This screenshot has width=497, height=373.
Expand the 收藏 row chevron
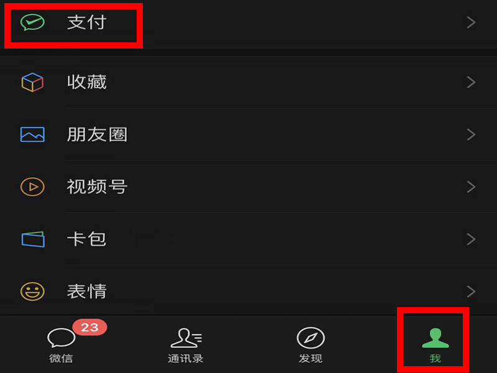pos(471,82)
